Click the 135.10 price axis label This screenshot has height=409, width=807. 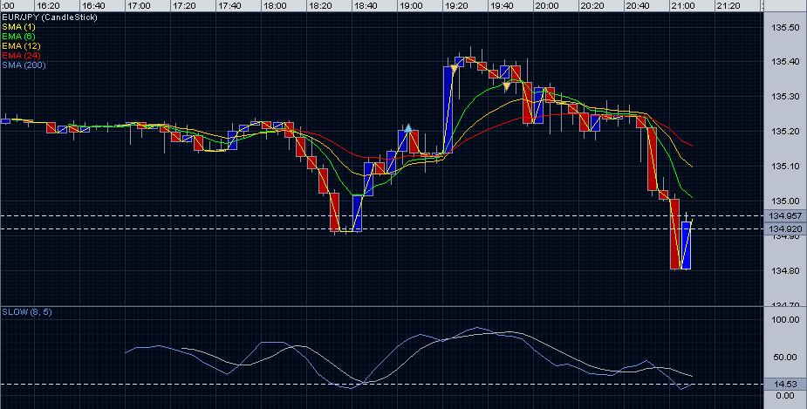pyautogui.click(x=785, y=167)
